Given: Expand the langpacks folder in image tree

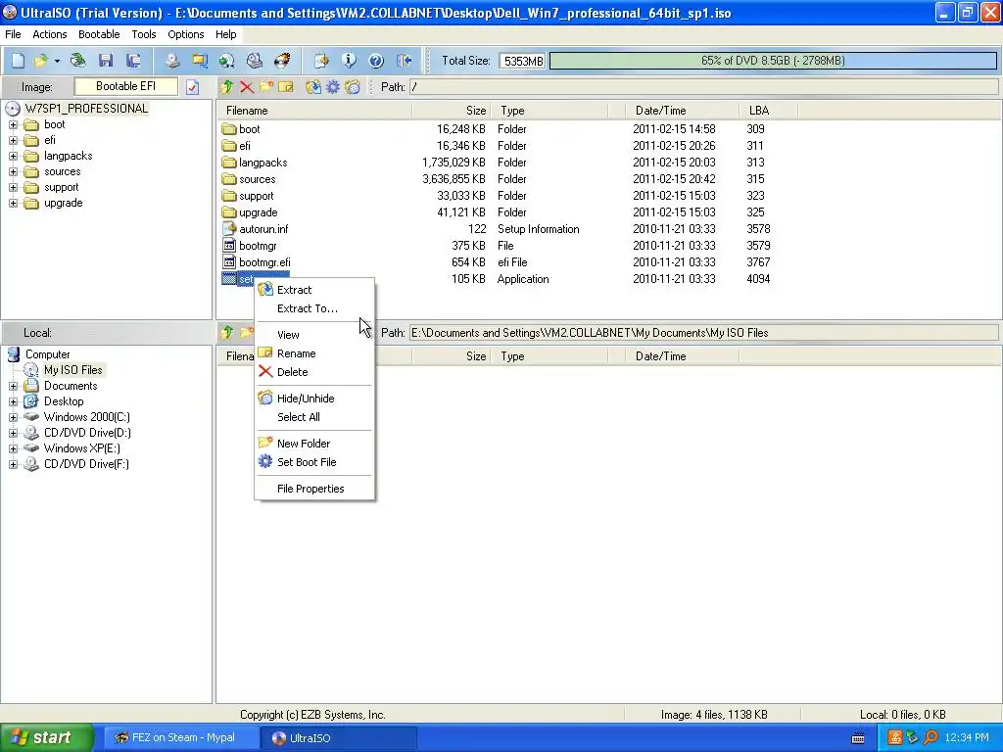Looking at the screenshot, I should pos(13,156).
